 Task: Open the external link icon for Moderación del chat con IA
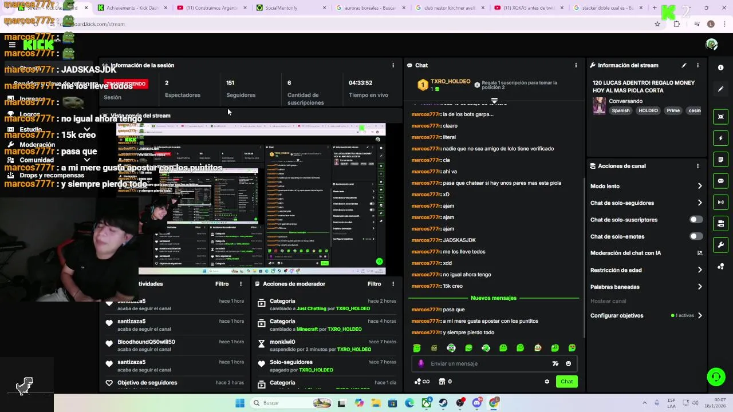700,253
